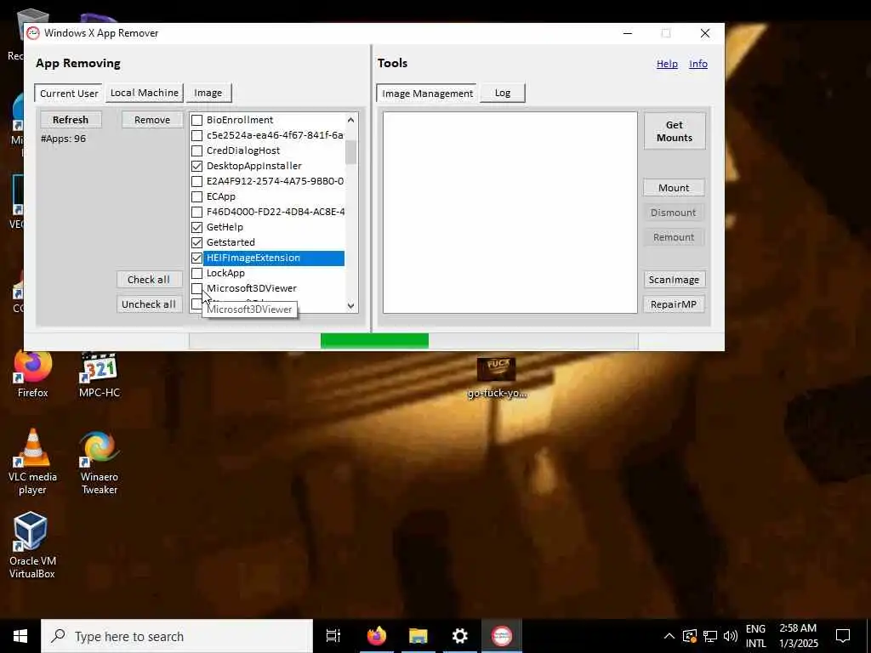
Task: Open the taskbar clock showing 2:58 AM
Action: (798, 636)
